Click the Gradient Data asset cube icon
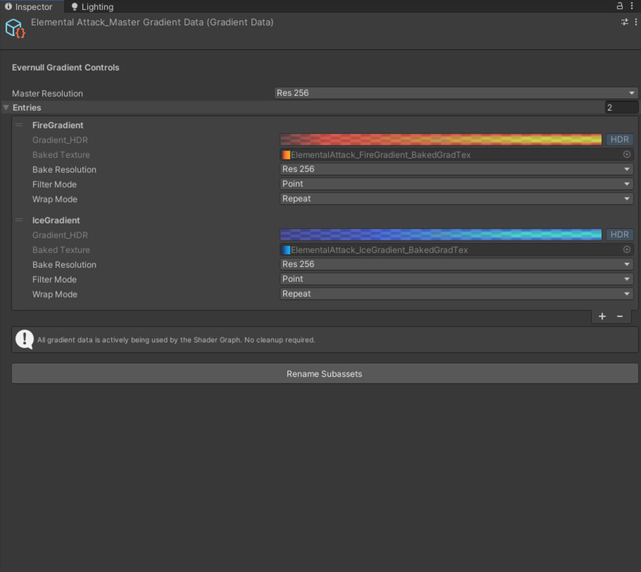 15,29
